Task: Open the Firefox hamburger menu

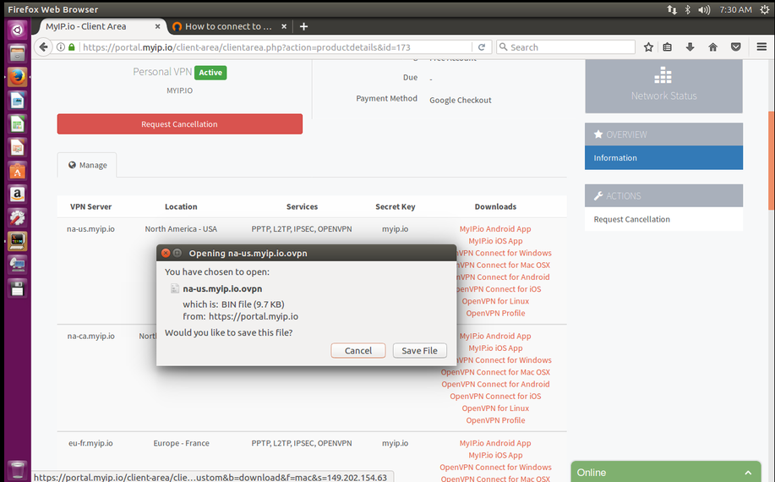Action: coord(761,47)
